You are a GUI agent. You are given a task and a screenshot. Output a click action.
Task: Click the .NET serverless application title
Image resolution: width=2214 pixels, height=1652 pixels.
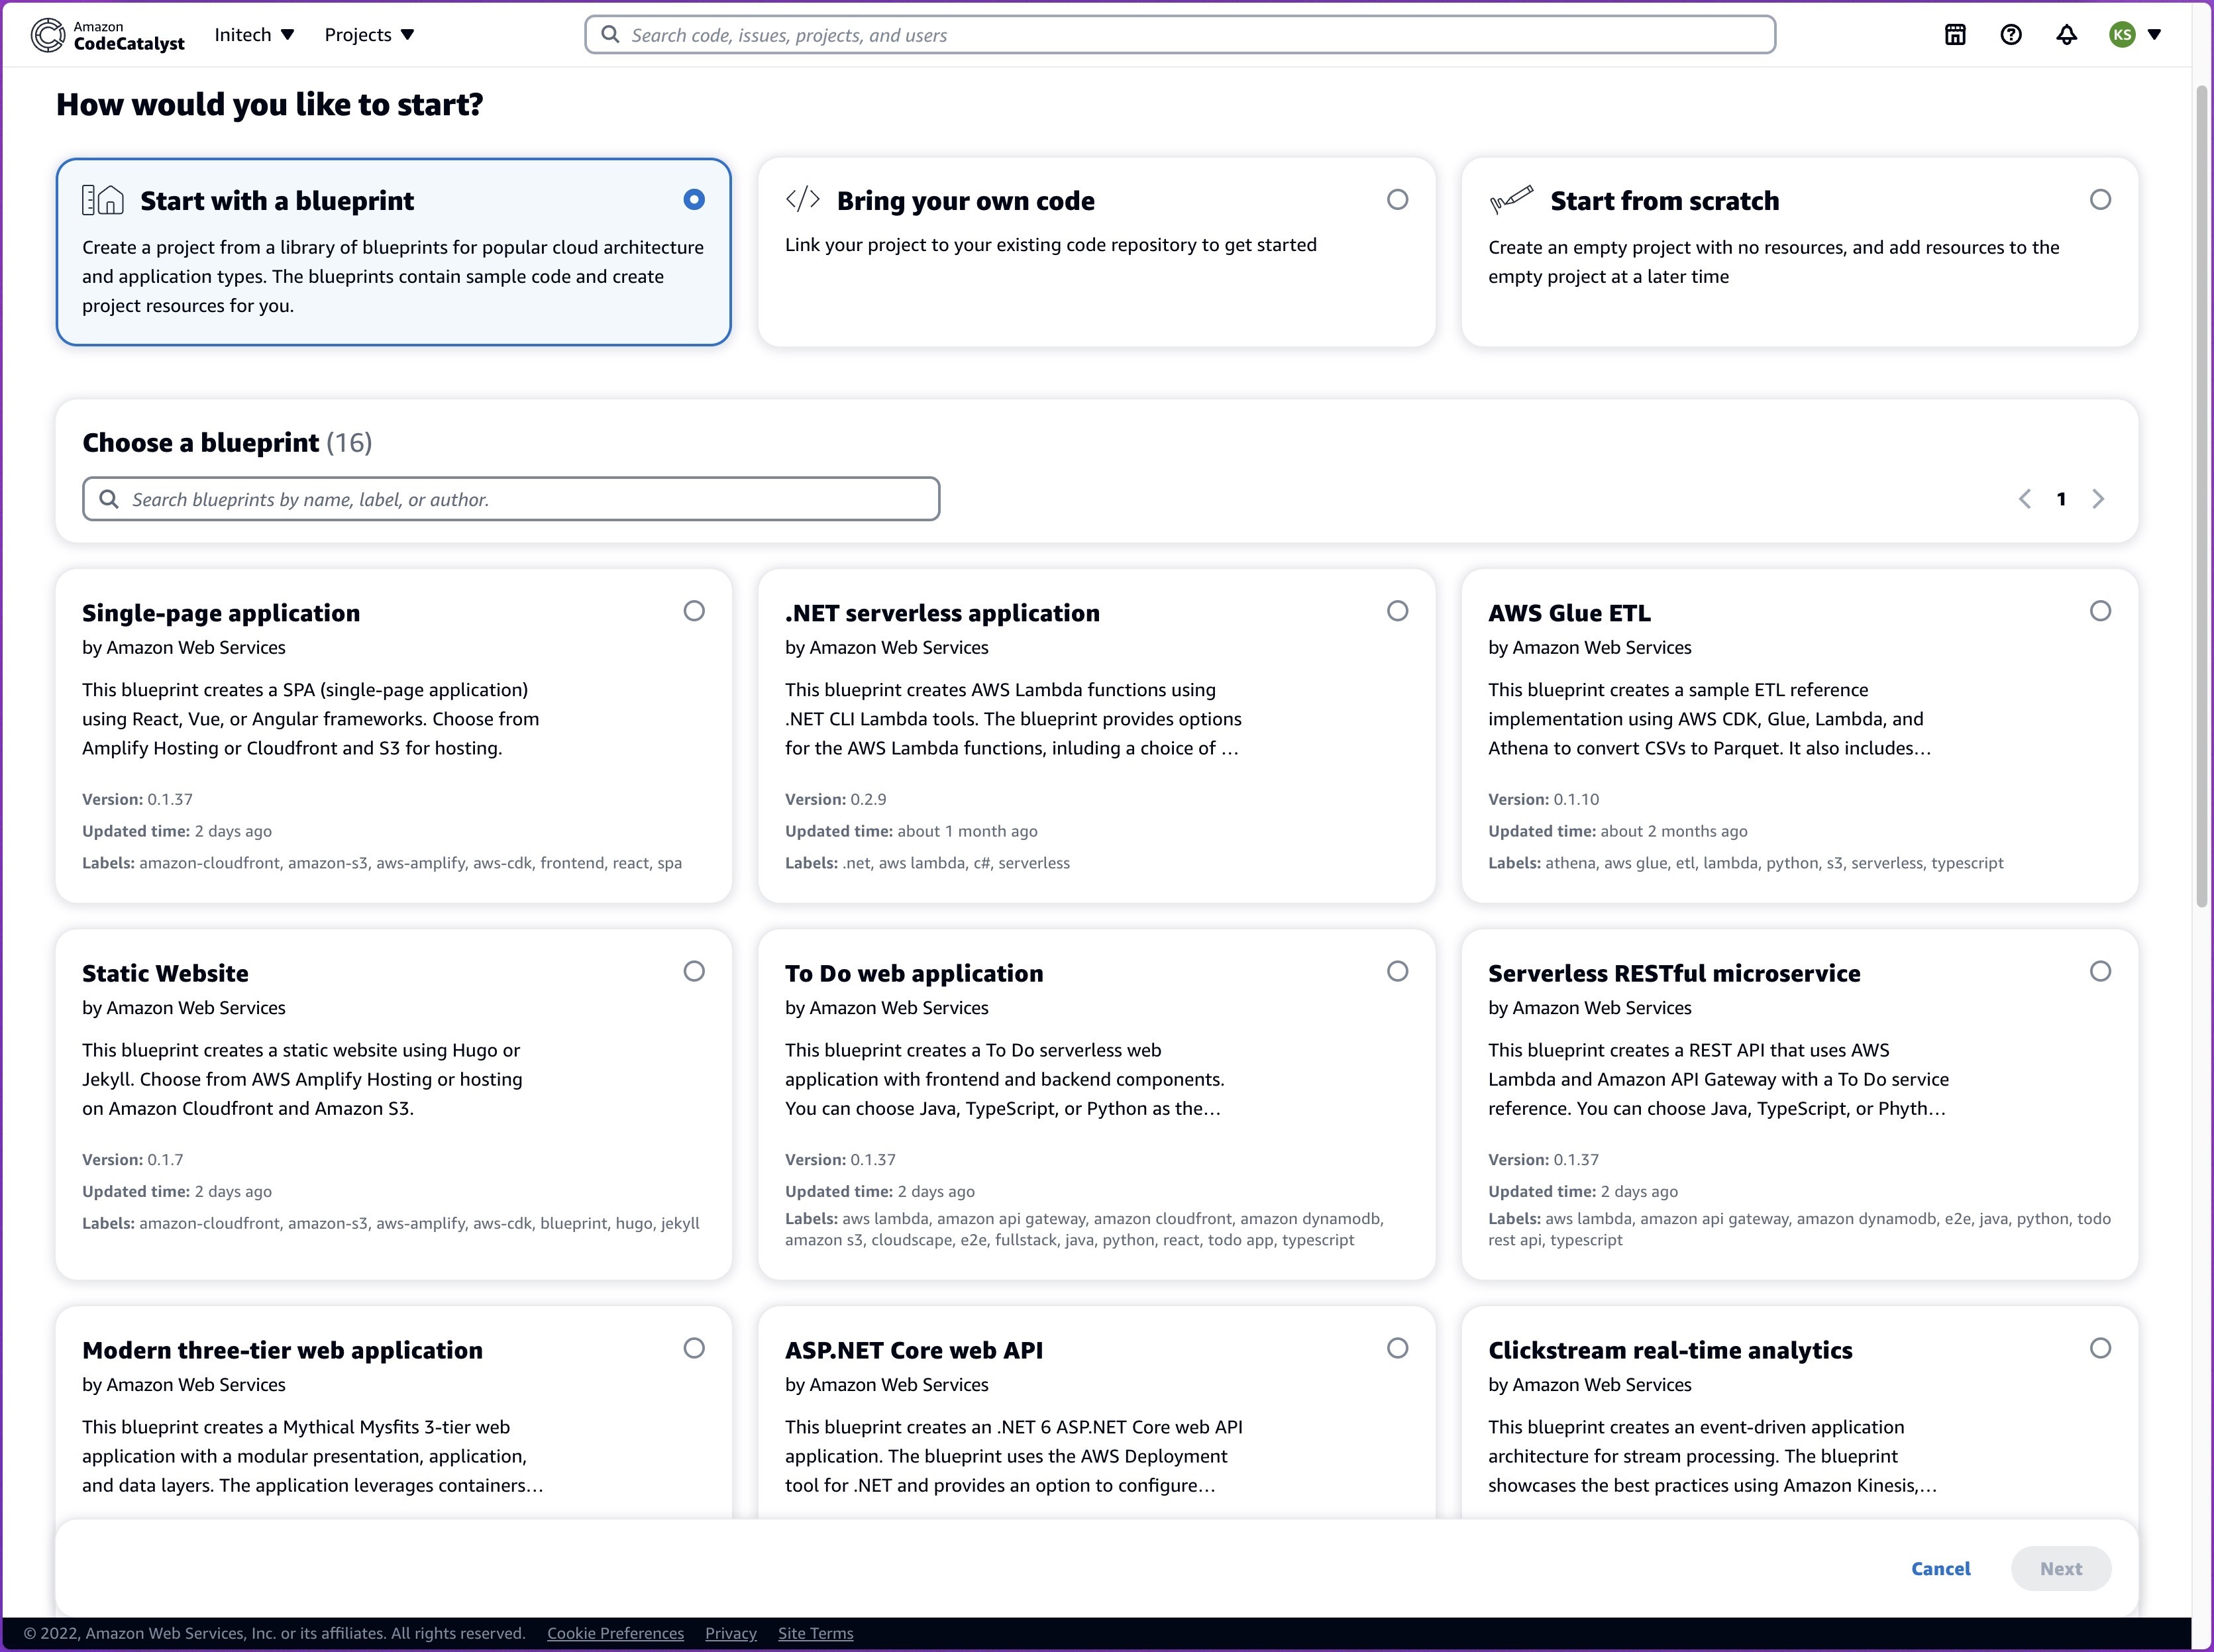[942, 613]
